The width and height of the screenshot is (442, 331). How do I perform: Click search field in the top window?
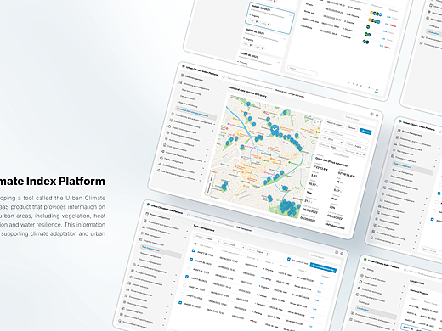point(302,70)
